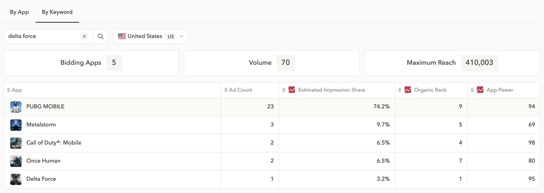The height and width of the screenshot is (193, 544).
Task: Click the Delta Force app icon
Action: (x=16, y=179)
